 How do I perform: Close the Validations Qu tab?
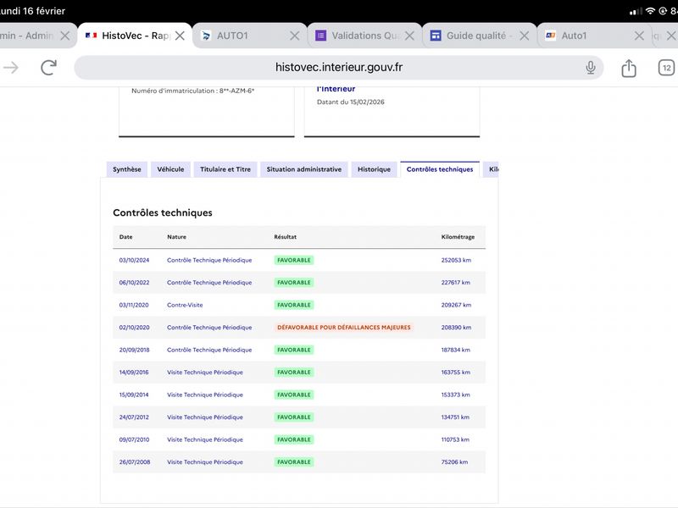[410, 36]
